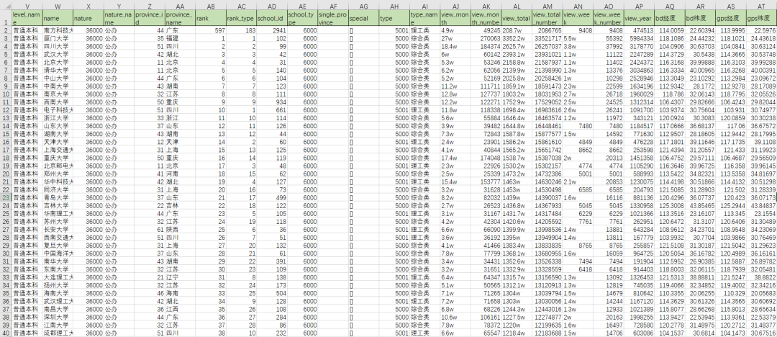
Task: Select the 南昌大学 name cell
Action: [58, 309]
